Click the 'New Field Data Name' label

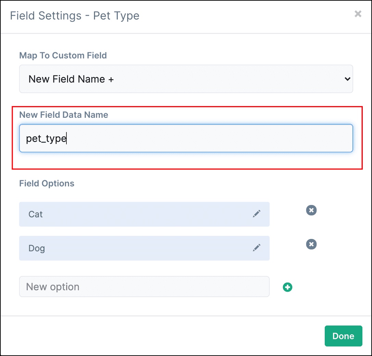click(x=64, y=115)
